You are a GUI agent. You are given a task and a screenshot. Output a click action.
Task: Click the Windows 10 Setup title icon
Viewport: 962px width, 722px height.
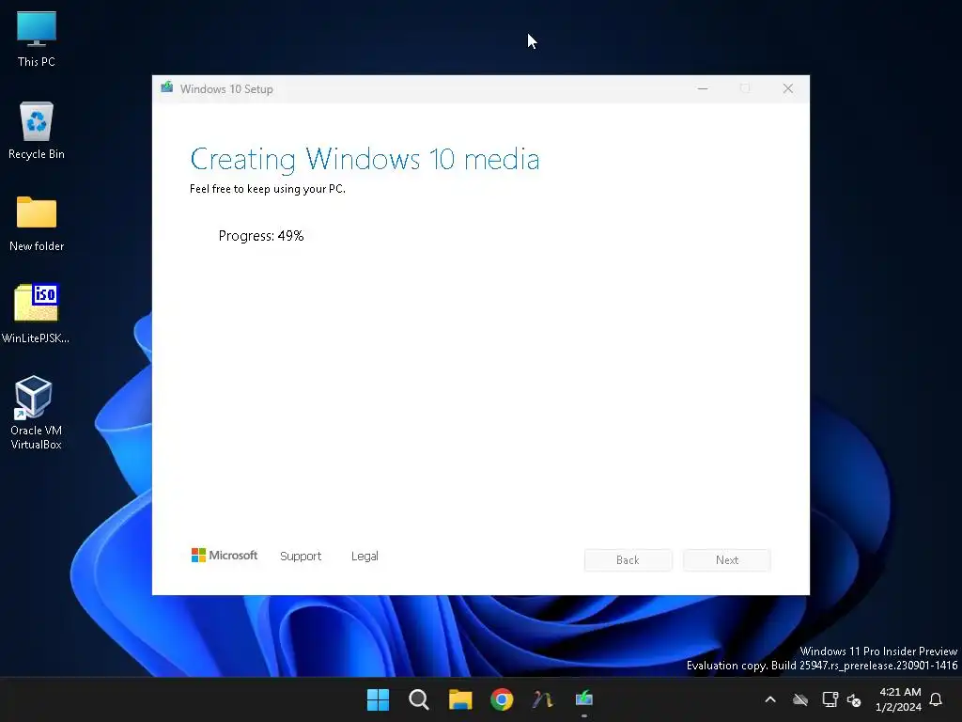point(167,87)
